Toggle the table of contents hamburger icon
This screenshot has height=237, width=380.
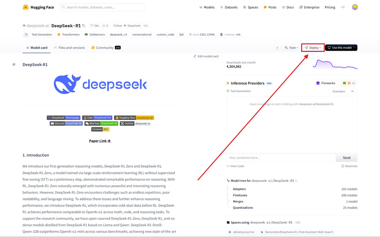click(x=14, y=64)
